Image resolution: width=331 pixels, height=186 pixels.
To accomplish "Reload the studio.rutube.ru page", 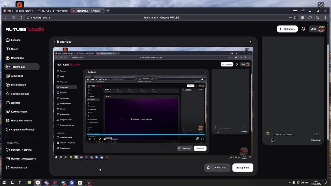I will pyautogui.click(x=21, y=18).
